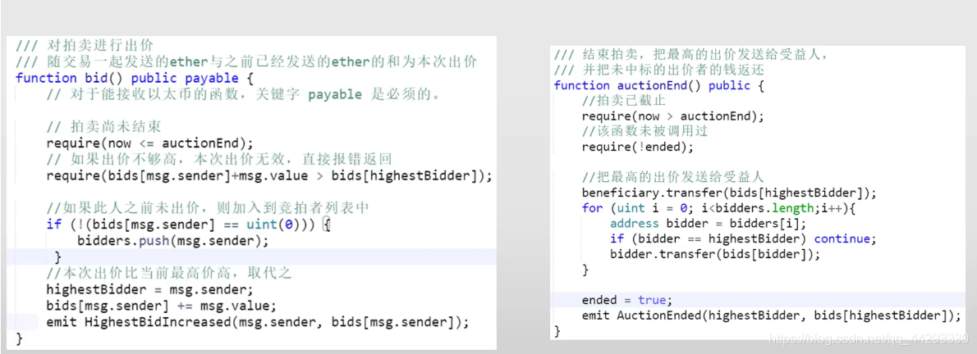977x354 pixels.
Task: Click the line "bidder.transfer(bids[bidder]);"
Action: coord(715,254)
